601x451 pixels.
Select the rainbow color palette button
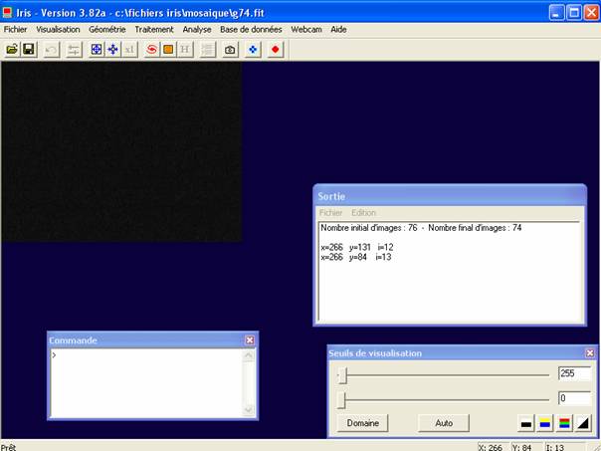pyautogui.click(x=564, y=423)
